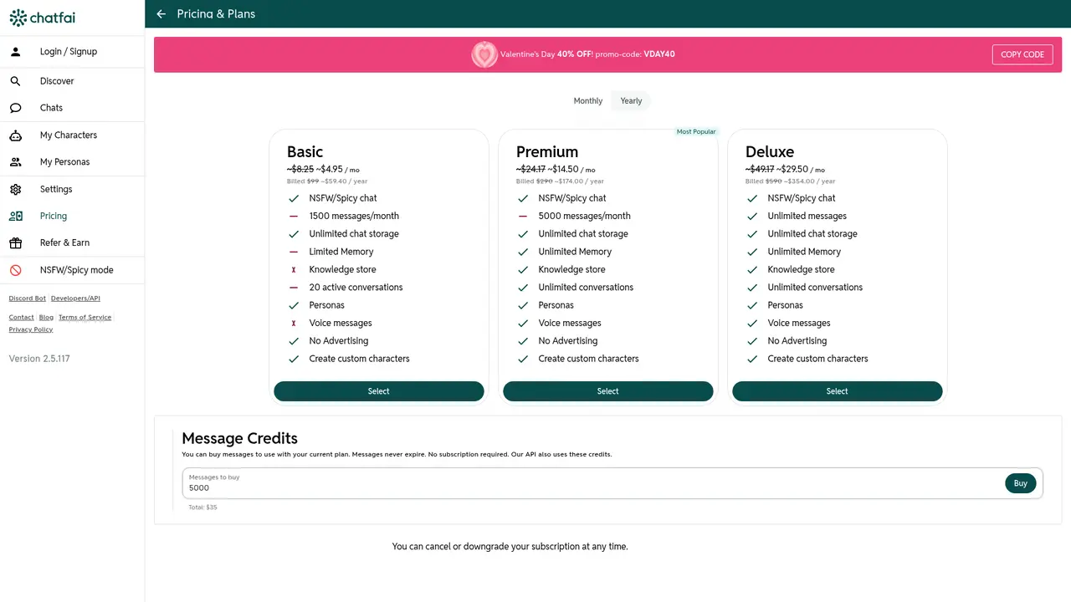Click the Settings gear icon

click(15, 189)
